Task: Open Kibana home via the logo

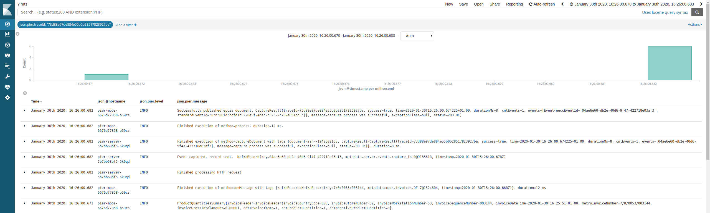Action: pos(7,10)
